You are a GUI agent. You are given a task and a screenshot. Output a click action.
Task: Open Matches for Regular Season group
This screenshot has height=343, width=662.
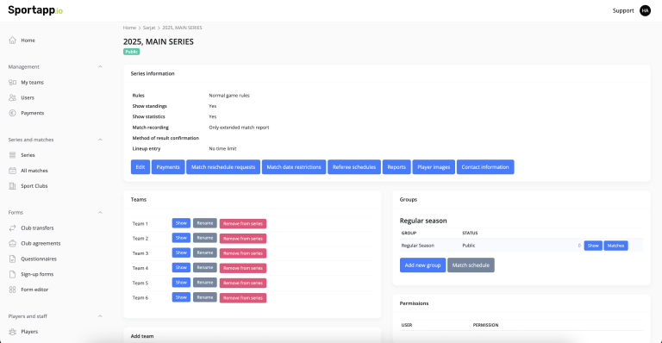[x=615, y=246]
